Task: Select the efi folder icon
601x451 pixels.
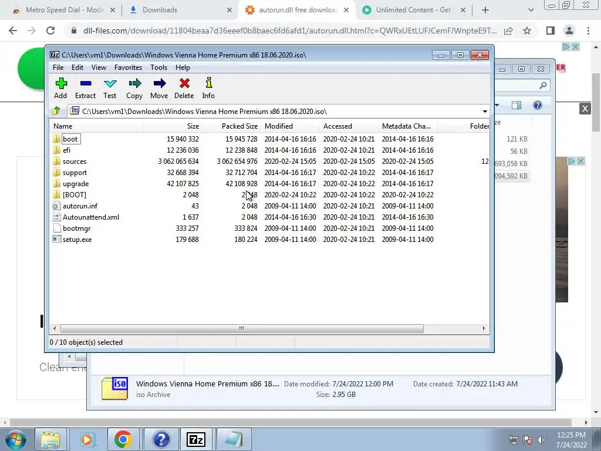Action: coord(57,150)
